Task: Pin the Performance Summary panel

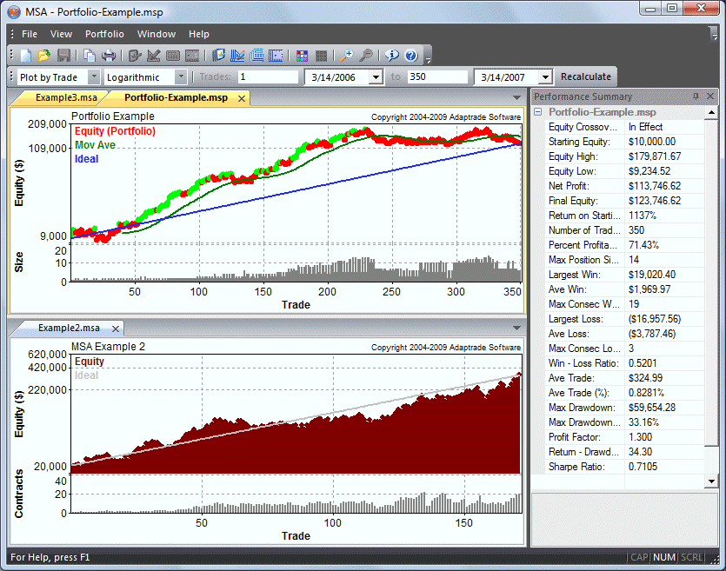Action: [x=696, y=96]
